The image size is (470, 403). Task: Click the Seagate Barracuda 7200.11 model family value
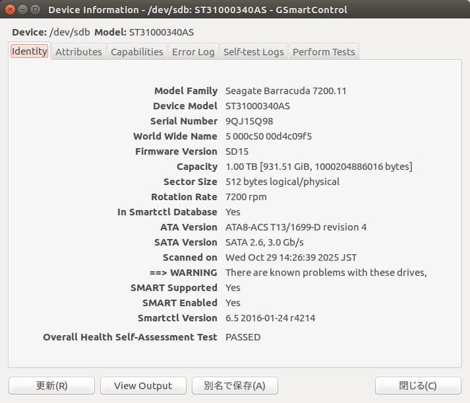point(285,91)
